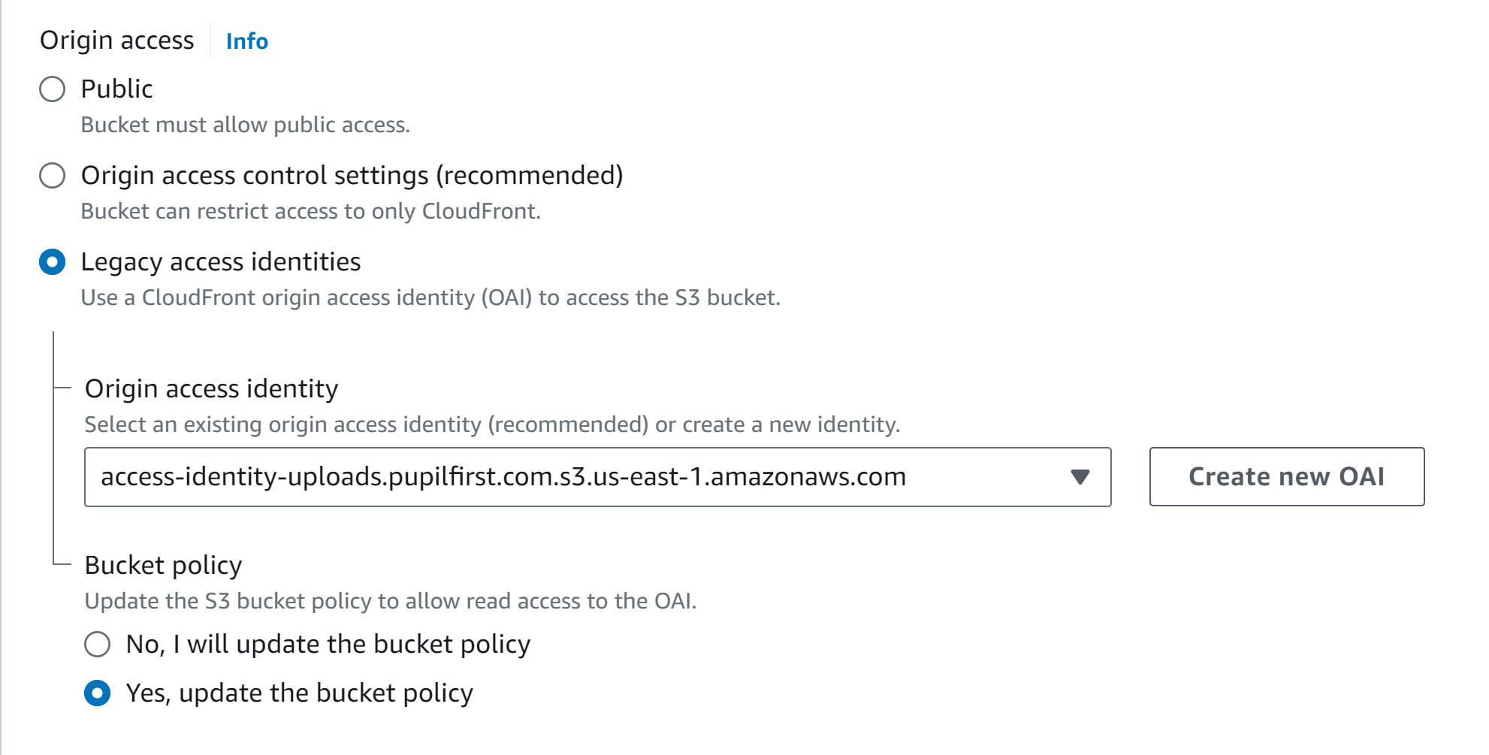
Task: Select the Public origin access radio button
Action: coord(51,89)
